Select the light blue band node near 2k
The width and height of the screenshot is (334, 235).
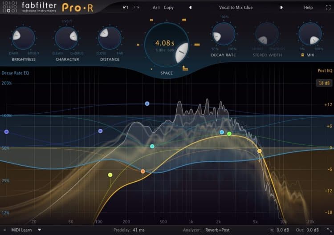(222, 132)
